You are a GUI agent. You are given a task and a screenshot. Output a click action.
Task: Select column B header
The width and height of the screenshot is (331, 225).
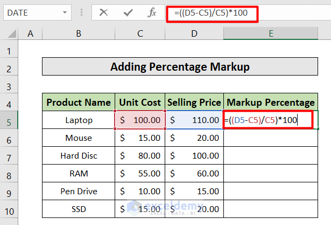79,34
